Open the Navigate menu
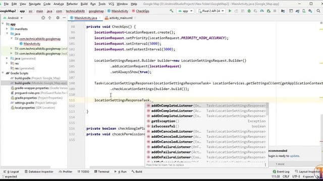323x181 pixels. click(35, 4)
